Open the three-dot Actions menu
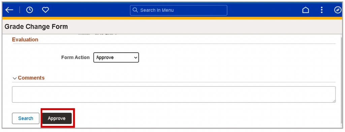The height and width of the screenshot is (132, 345). point(322,10)
